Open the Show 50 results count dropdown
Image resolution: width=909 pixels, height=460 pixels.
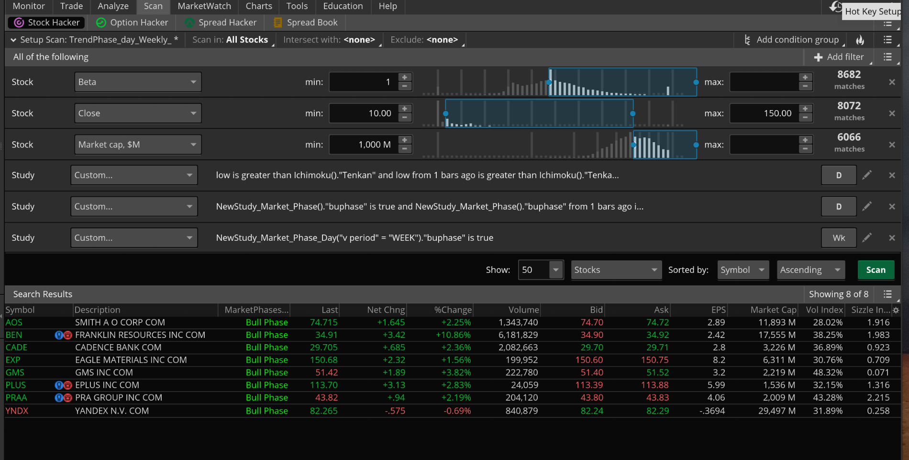click(x=555, y=270)
